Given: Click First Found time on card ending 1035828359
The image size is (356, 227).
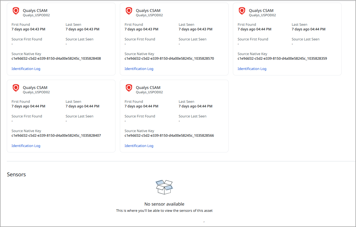Looking at the screenshot, I should tap(255, 29).
